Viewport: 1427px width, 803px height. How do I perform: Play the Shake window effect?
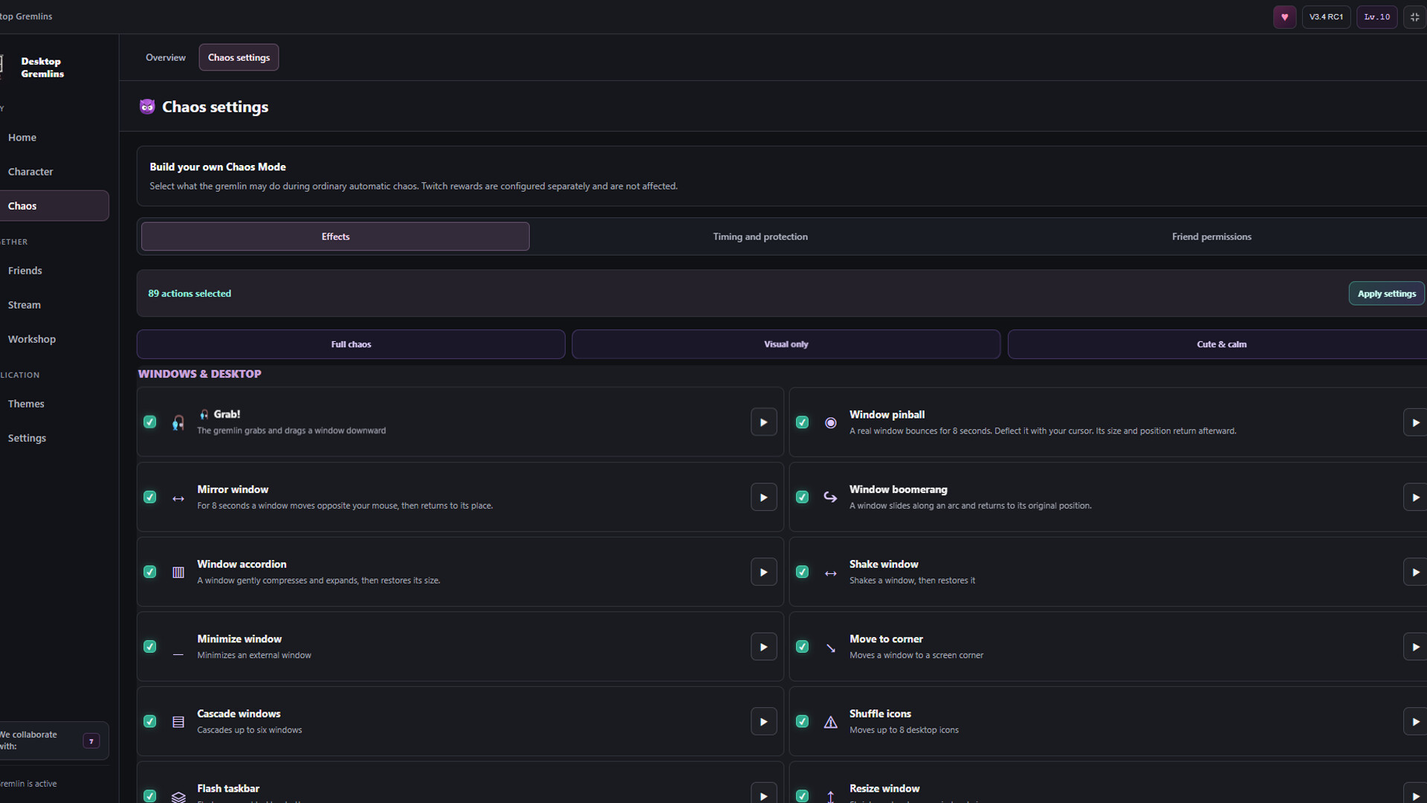[1415, 572]
